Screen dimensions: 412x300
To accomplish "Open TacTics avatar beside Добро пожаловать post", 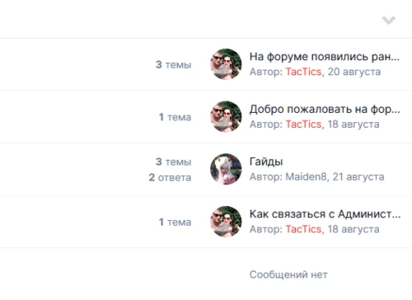I will (x=226, y=116).
